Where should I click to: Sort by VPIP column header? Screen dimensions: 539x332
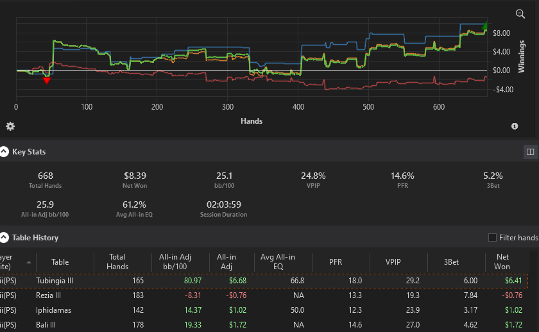point(393,262)
